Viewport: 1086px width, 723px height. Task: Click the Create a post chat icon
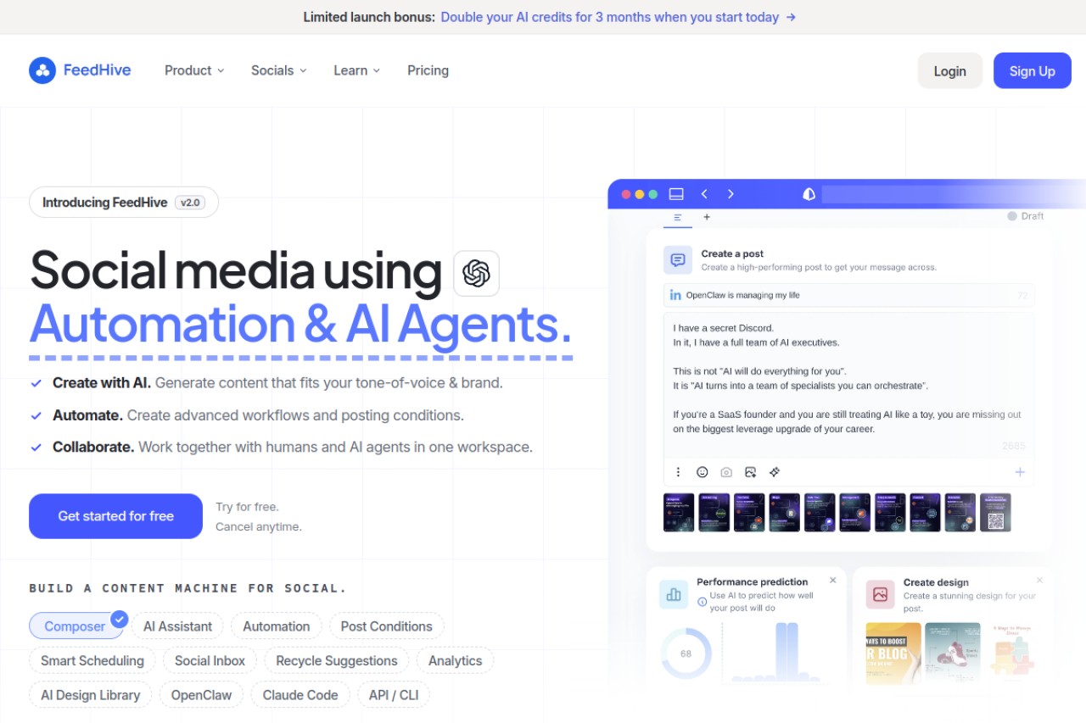click(x=678, y=260)
